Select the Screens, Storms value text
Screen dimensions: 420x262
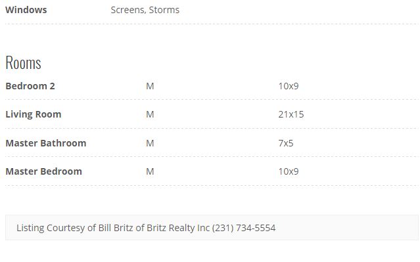coord(145,10)
